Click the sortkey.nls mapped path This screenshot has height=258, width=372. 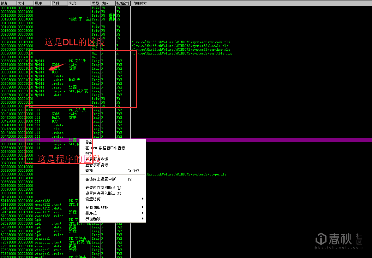pyautogui.click(x=181, y=50)
